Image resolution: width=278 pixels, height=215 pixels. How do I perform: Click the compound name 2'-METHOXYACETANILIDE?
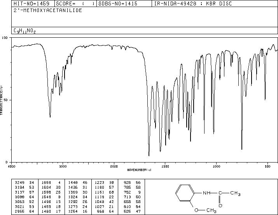pyautogui.click(x=48, y=10)
